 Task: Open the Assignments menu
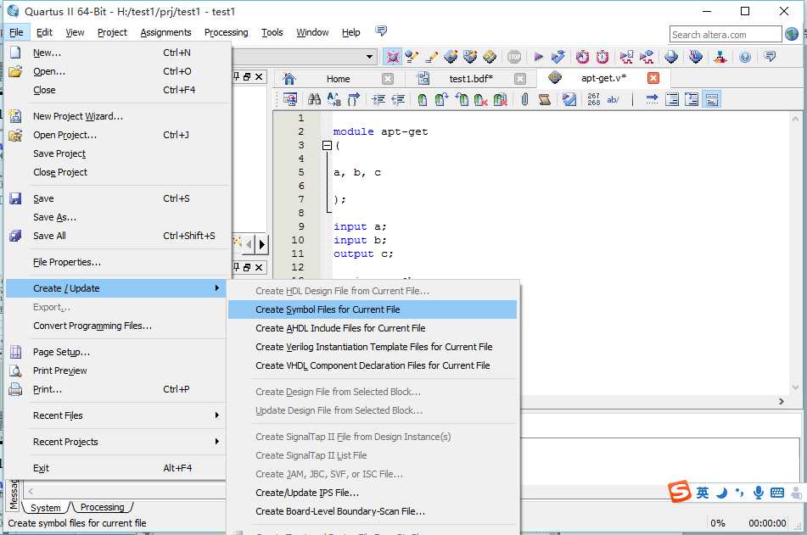[165, 32]
